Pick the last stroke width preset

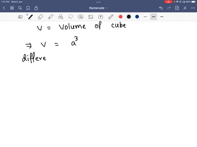tap(162, 17)
